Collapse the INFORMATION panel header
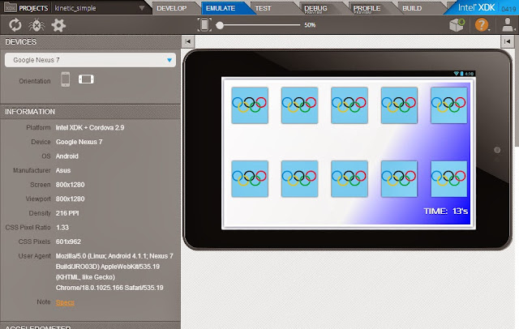The width and height of the screenshot is (519, 329). point(90,112)
